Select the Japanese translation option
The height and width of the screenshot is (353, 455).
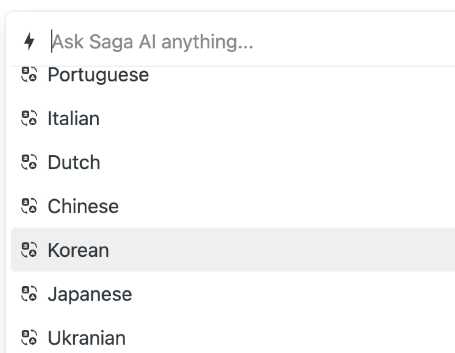point(89,294)
